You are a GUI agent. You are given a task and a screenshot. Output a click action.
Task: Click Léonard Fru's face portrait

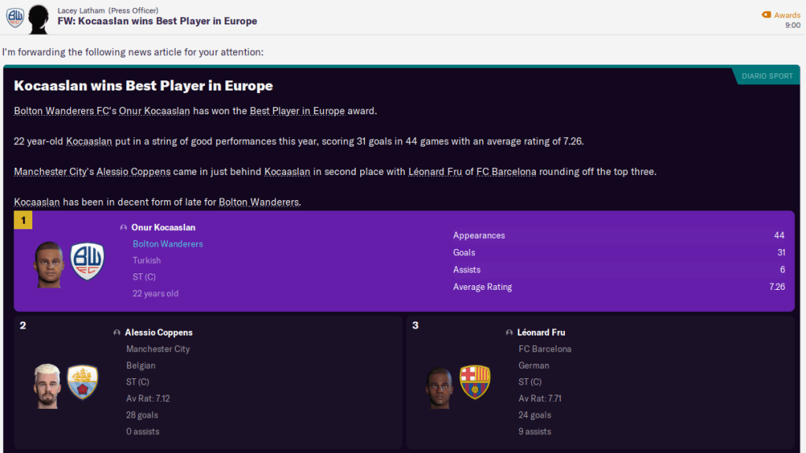pos(440,386)
